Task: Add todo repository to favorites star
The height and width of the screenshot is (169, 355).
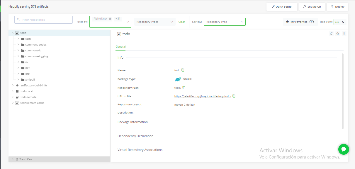Action: 338,34
